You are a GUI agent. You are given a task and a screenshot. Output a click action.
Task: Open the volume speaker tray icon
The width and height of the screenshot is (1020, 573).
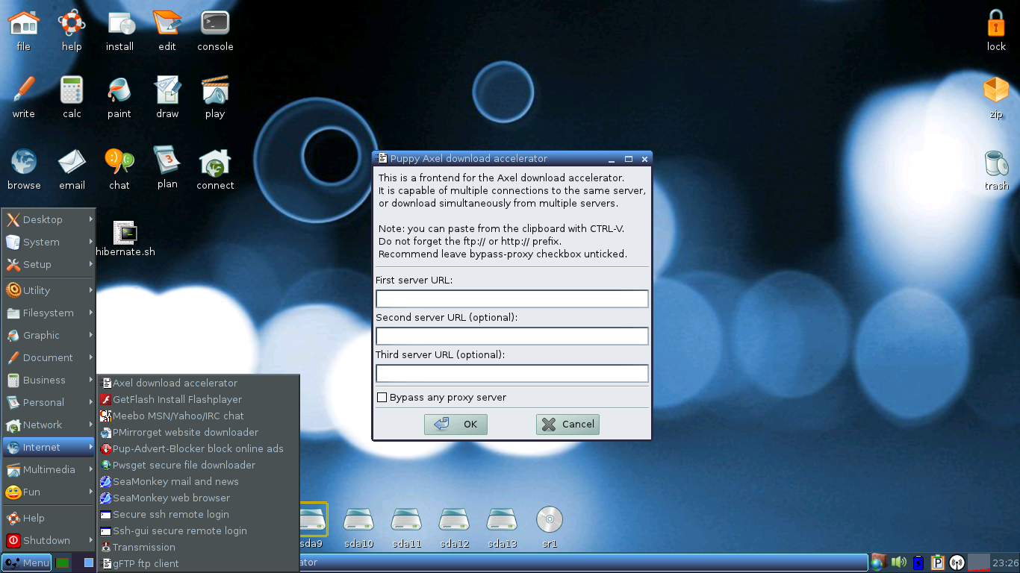899,563
